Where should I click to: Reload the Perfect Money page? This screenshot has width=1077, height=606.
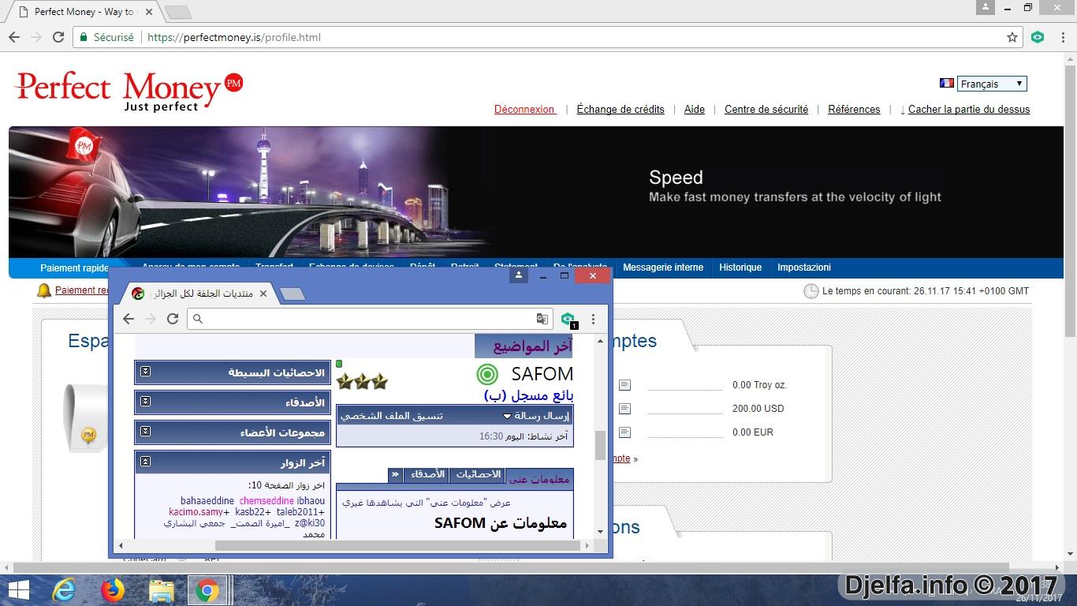pyautogui.click(x=58, y=37)
